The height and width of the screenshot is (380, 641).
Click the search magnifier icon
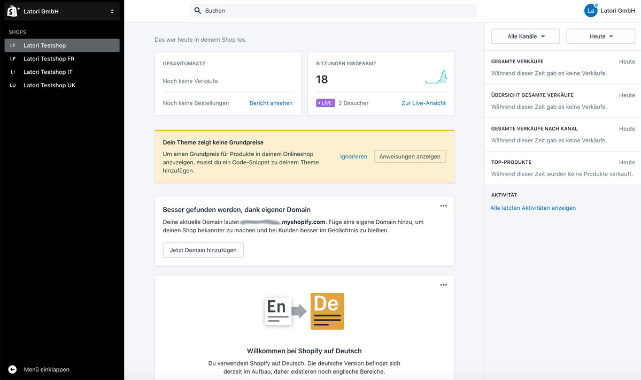(x=197, y=11)
